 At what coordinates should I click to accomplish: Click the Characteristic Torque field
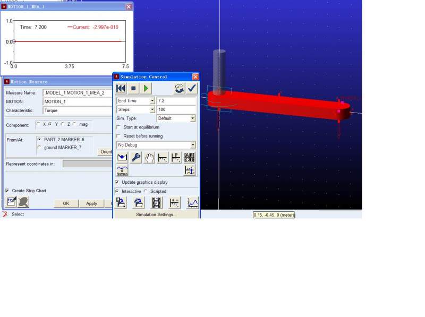pos(78,110)
